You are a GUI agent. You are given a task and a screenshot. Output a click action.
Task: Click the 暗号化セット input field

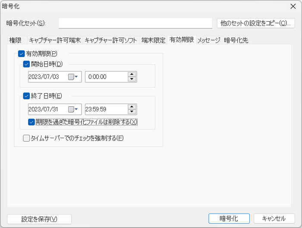pyautogui.click(x=135, y=23)
